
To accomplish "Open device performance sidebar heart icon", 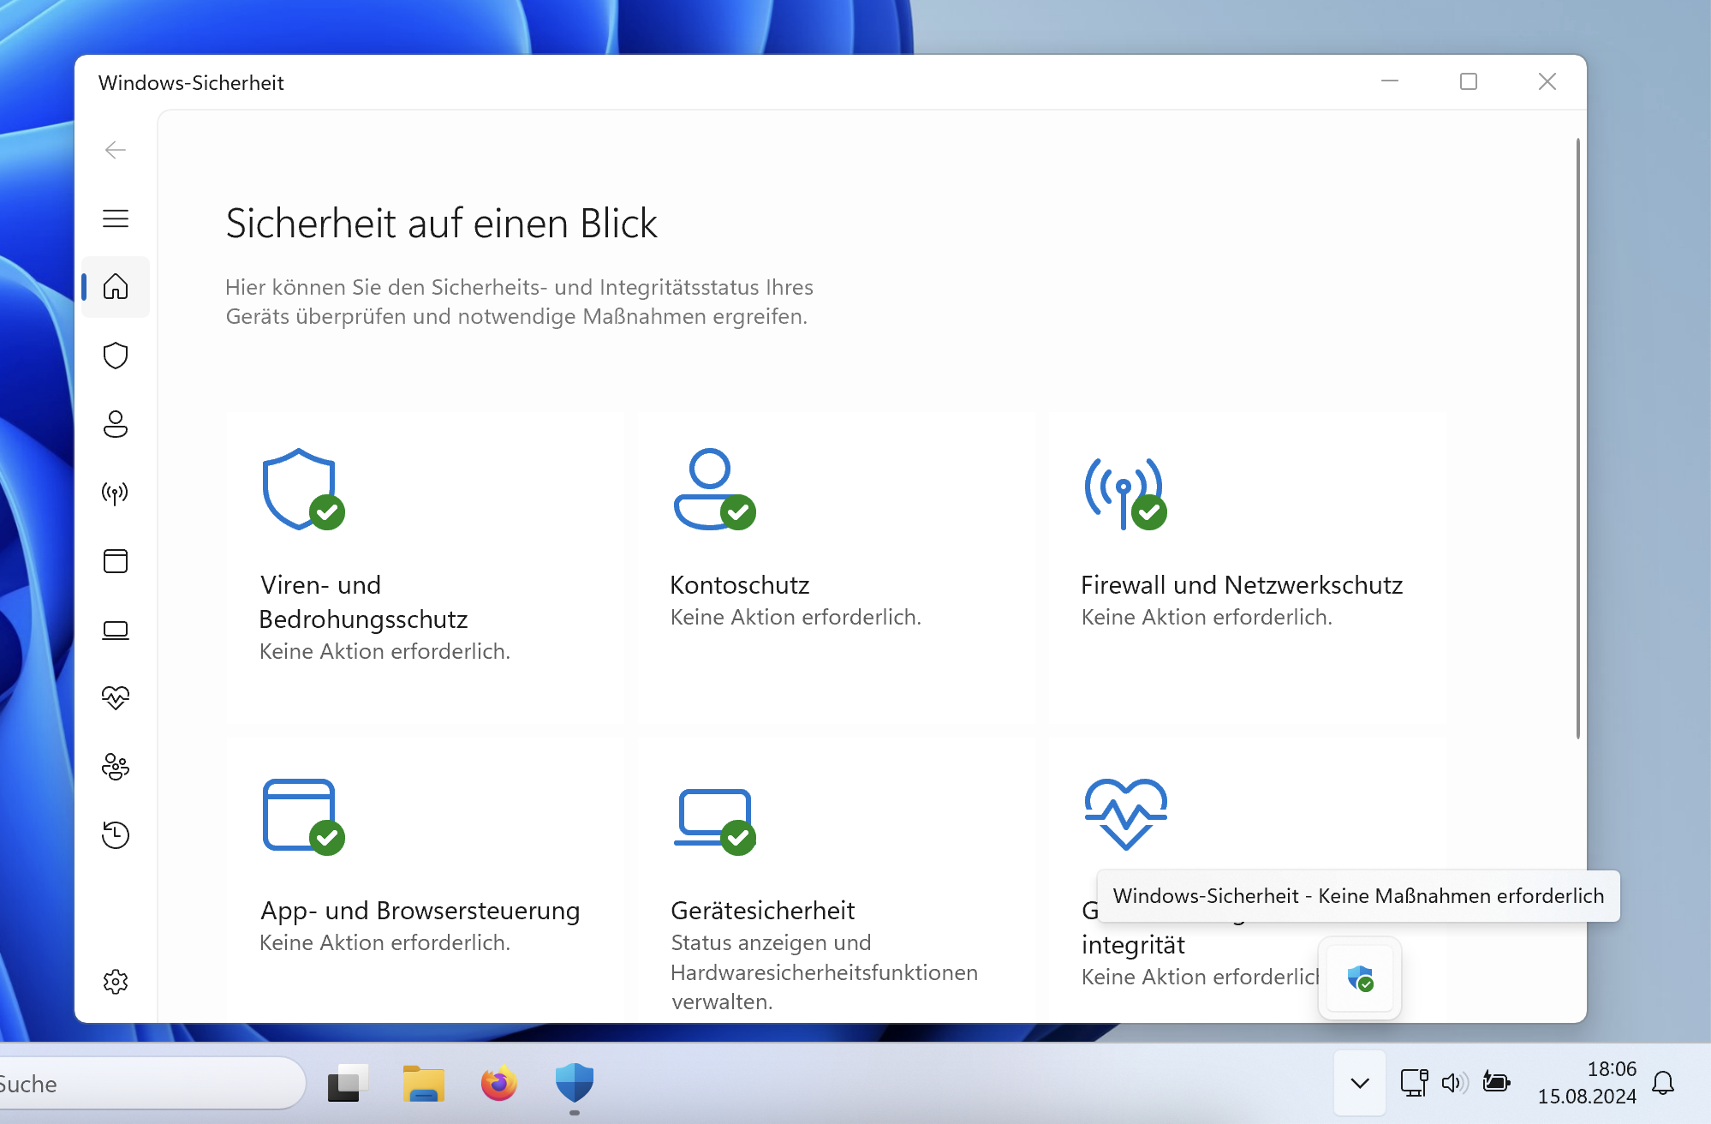I will coord(116,698).
